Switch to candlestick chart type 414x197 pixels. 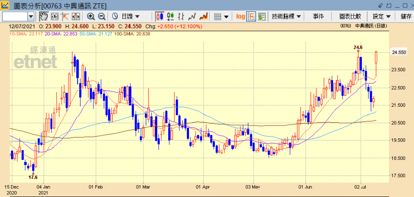point(160,16)
